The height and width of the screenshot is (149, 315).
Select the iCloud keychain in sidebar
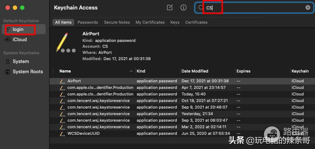20,39
